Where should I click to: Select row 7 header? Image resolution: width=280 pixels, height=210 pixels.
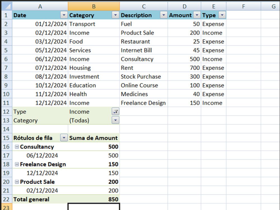[x=7, y=68]
